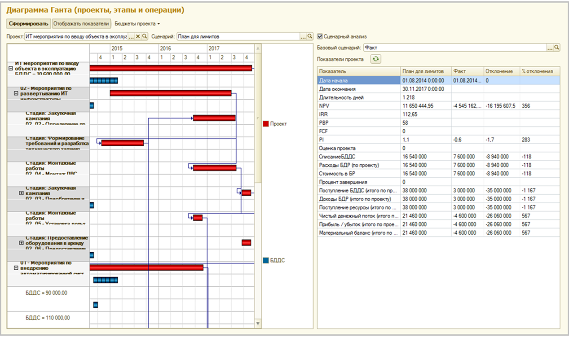Open the Проект selection ellipsis button
The width and height of the screenshot is (569, 337).
click(x=131, y=36)
